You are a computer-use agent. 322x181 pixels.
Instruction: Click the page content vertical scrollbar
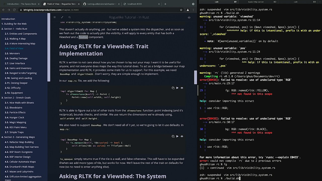tap(196, 77)
